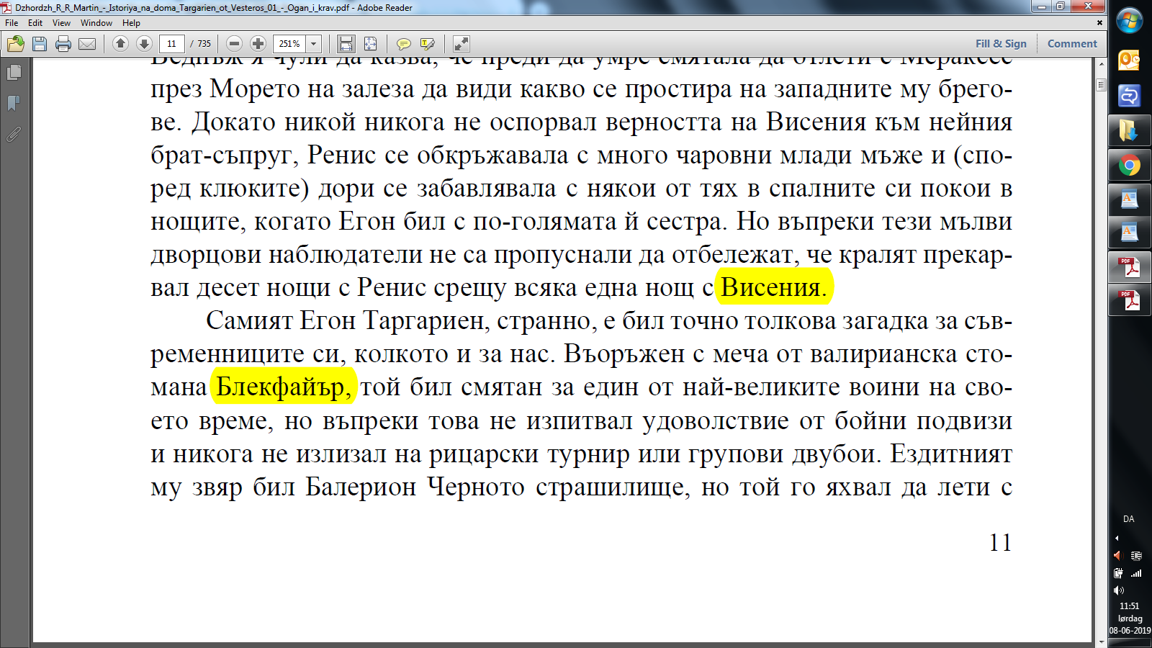
Task: Fit one full page to window icon
Action: [x=370, y=44]
